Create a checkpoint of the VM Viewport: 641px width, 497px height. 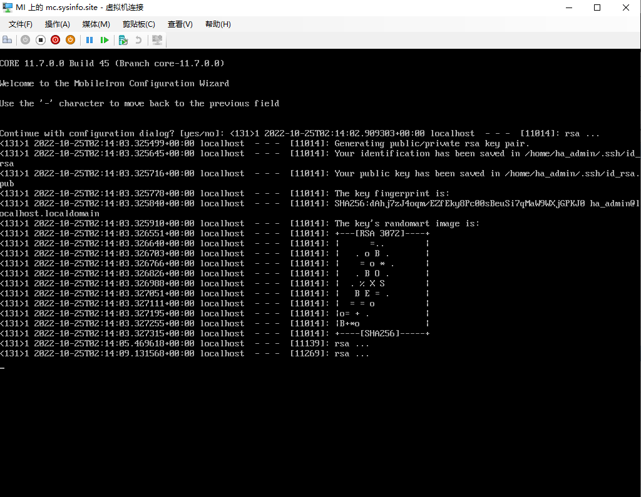[123, 39]
